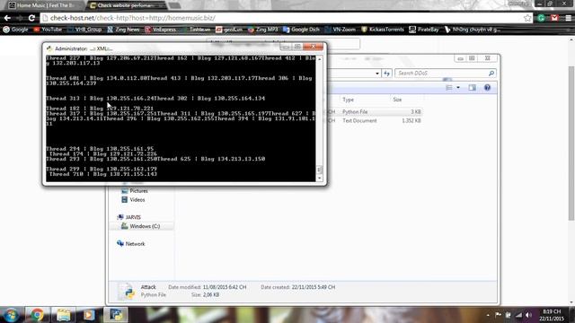This screenshot has width=575, height=323.
Task: Click the Administrator console window title bar icon
Action: coord(49,48)
